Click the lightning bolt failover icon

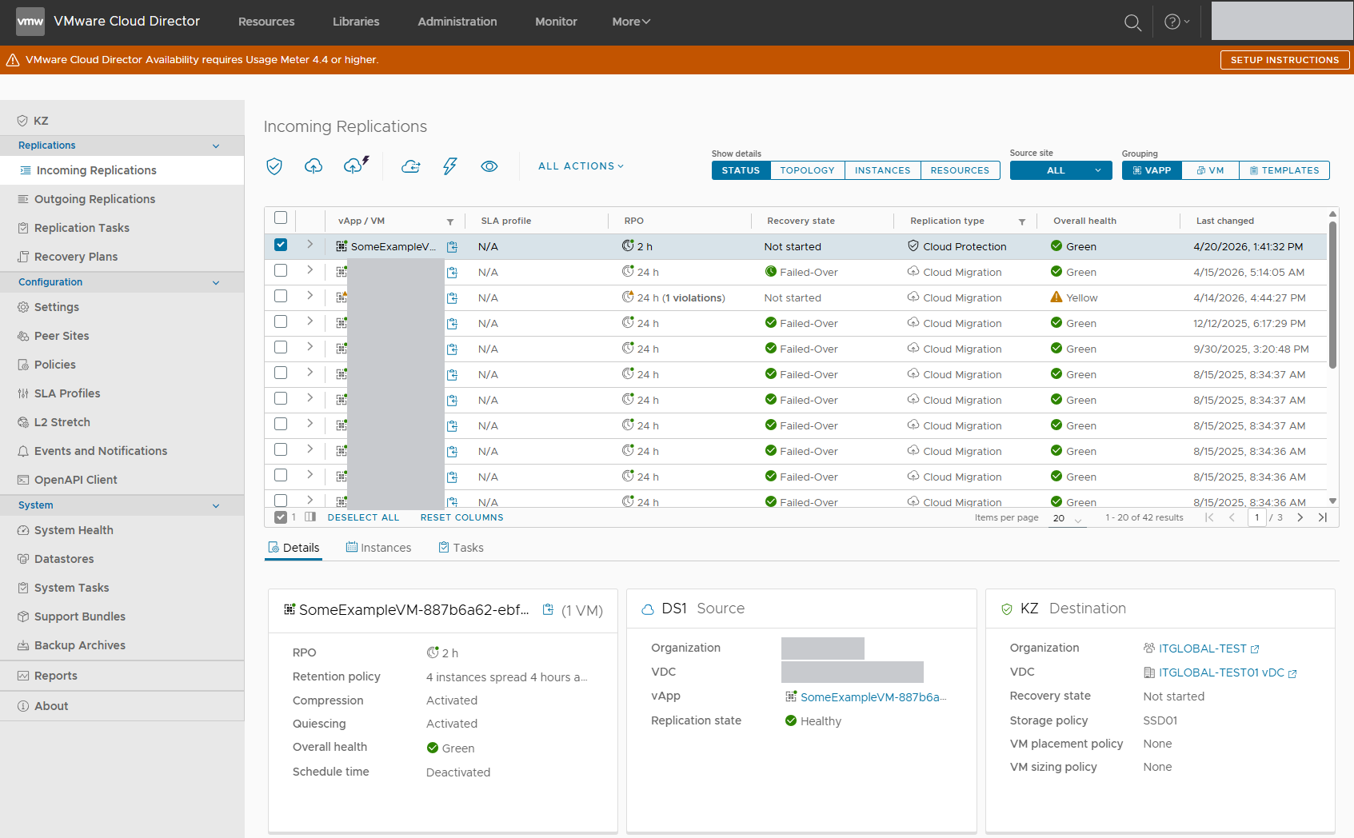click(x=450, y=166)
